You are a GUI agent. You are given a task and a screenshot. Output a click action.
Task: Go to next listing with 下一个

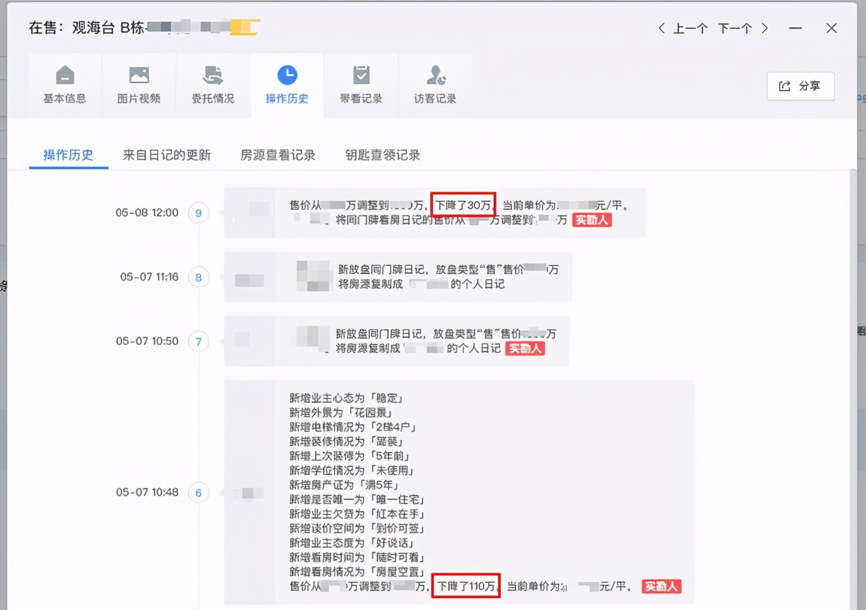coord(742,29)
